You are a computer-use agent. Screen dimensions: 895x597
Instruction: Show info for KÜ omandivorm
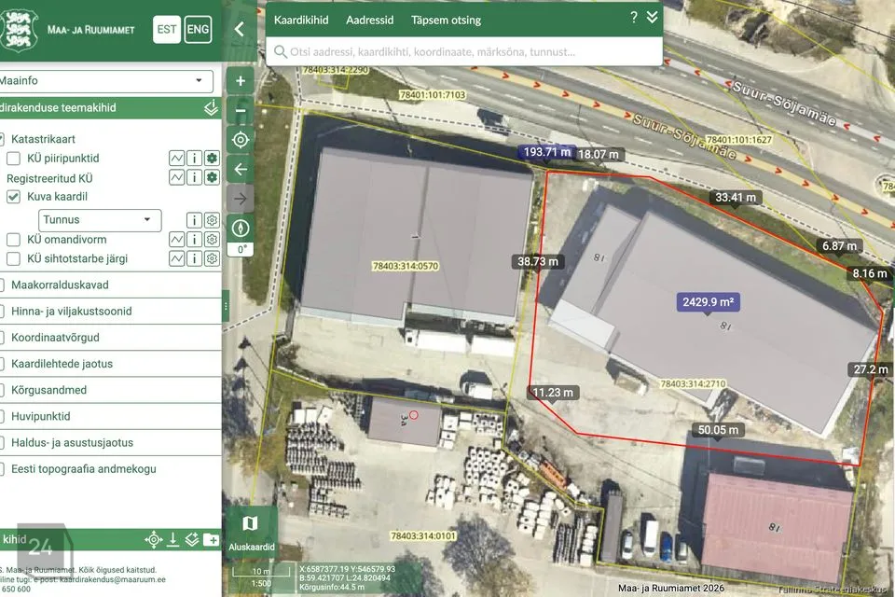tap(194, 240)
